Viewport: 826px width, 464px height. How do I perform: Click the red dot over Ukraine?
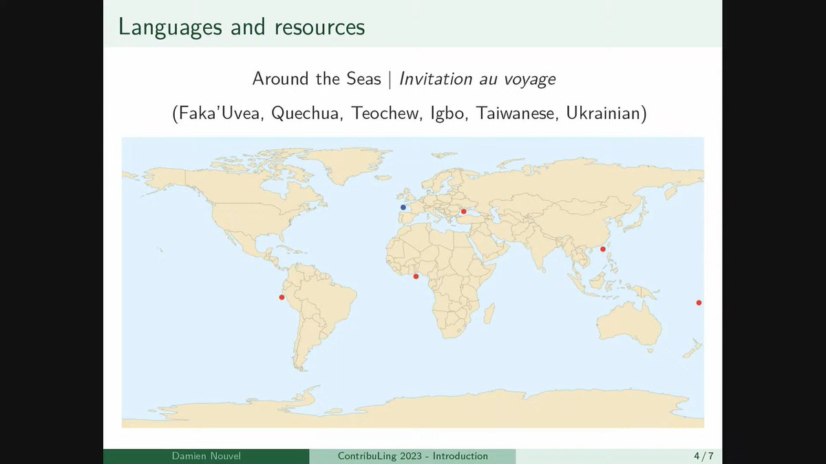464,212
